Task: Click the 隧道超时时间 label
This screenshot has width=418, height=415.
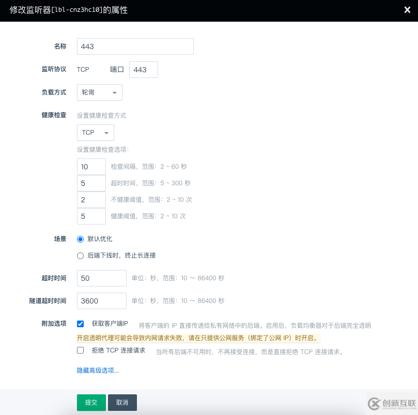Action: 48,301
